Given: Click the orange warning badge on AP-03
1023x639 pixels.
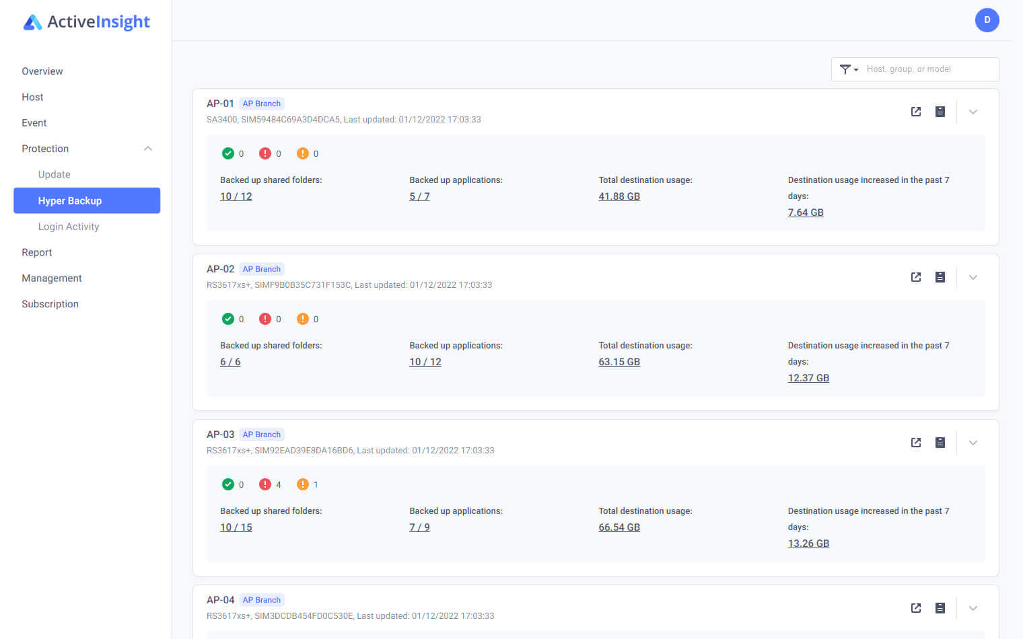Looking at the screenshot, I should click(303, 484).
